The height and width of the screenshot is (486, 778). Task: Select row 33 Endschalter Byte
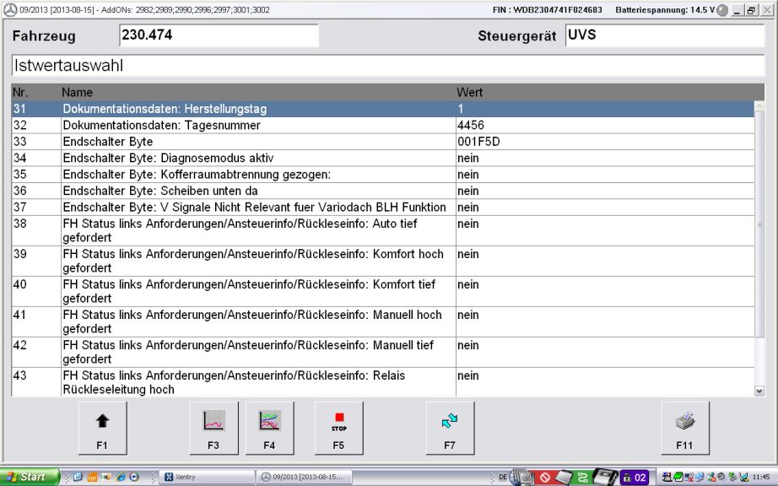coord(382,142)
